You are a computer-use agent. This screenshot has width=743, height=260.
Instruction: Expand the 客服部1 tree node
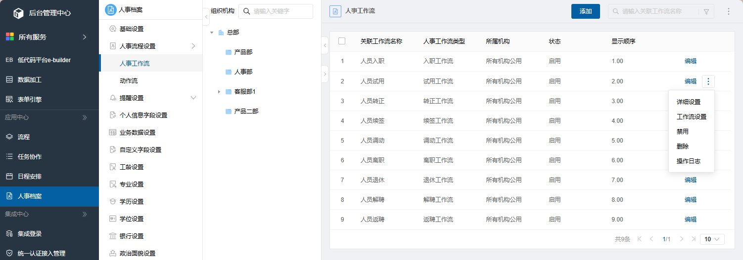point(219,92)
